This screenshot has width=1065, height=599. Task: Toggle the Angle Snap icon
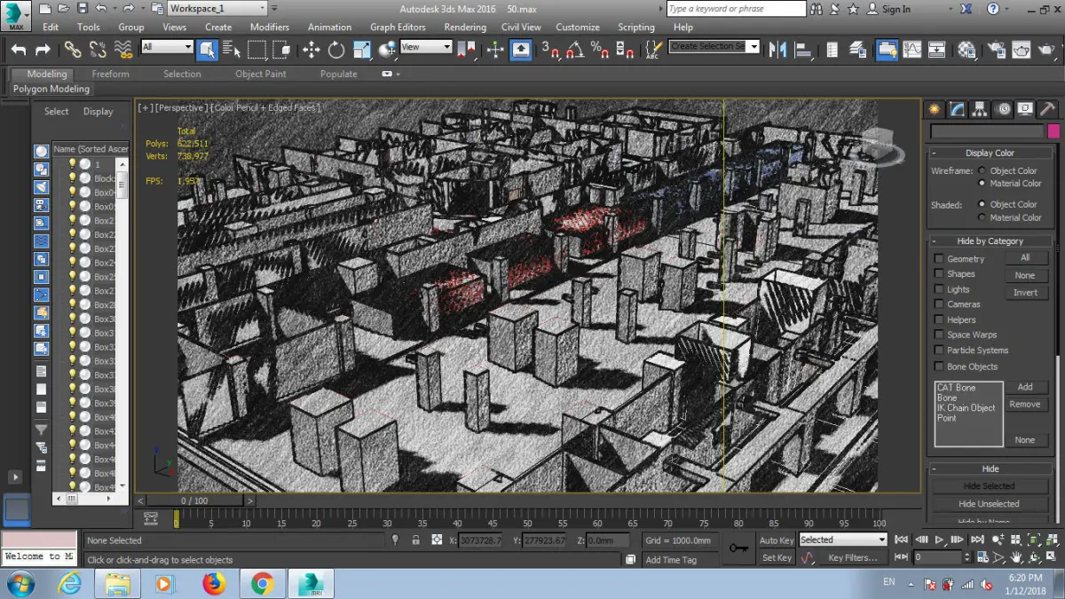pos(575,50)
